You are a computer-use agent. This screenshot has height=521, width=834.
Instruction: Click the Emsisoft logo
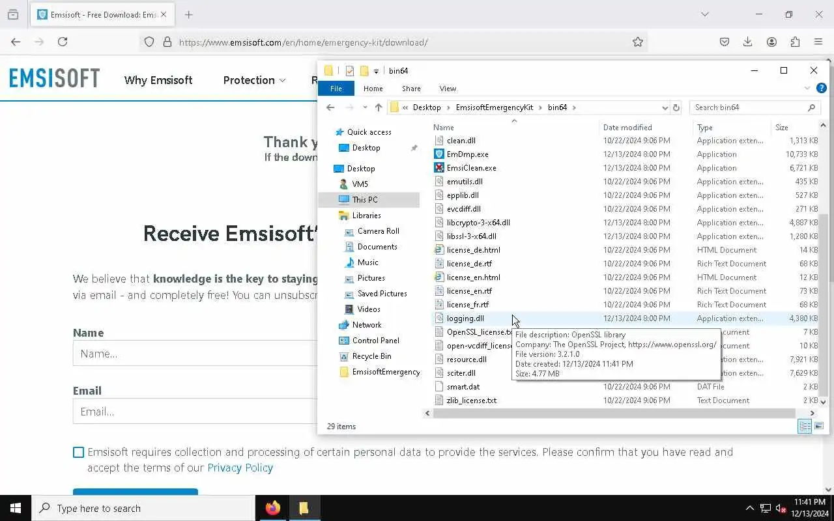[x=54, y=78]
